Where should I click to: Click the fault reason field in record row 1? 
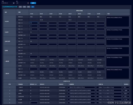81,87
